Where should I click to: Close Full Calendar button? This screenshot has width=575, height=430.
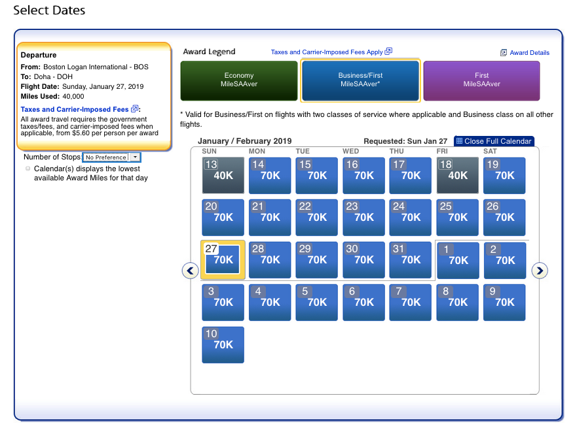tap(494, 141)
